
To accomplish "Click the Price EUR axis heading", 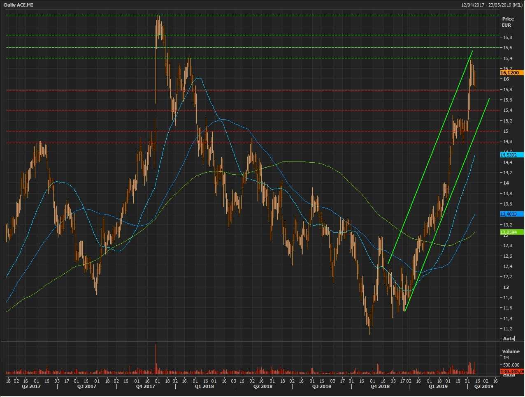I will tap(508, 22).
